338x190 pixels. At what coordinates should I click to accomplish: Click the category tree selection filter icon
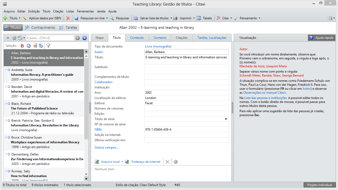(x=41, y=46)
